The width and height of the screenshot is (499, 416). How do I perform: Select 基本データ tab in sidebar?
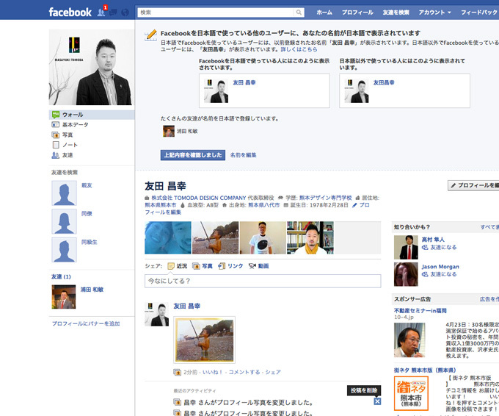[92, 125]
